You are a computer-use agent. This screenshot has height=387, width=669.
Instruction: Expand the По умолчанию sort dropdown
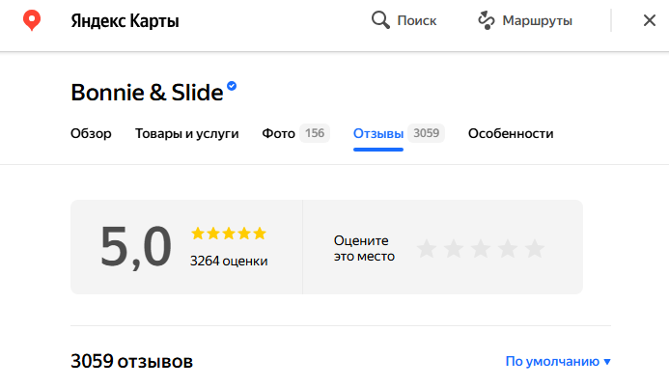click(x=558, y=362)
